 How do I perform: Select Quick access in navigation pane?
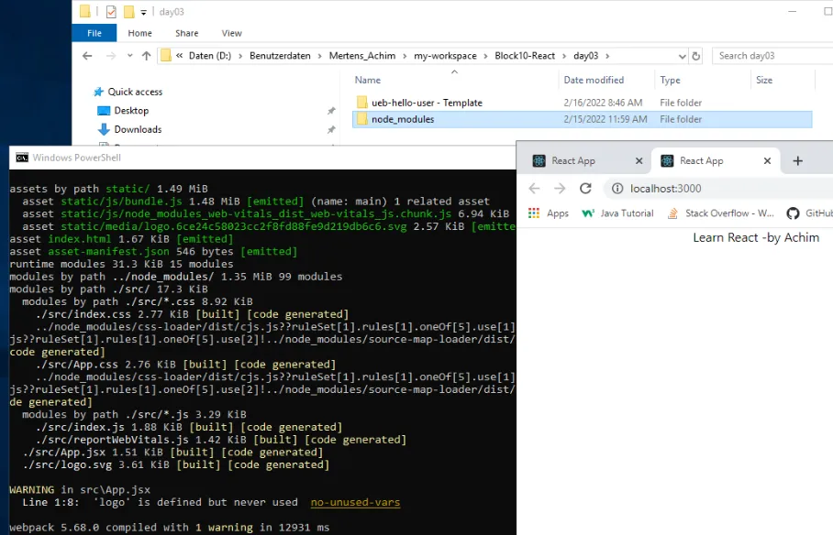click(x=135, y=92)
